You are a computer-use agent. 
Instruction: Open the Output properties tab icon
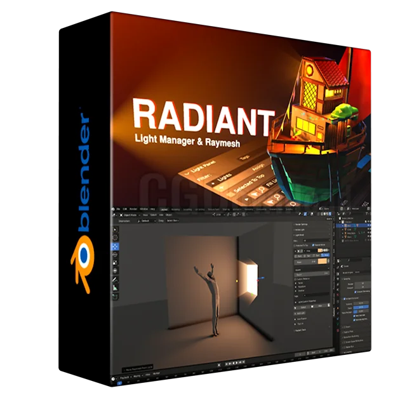coord(338,279)
